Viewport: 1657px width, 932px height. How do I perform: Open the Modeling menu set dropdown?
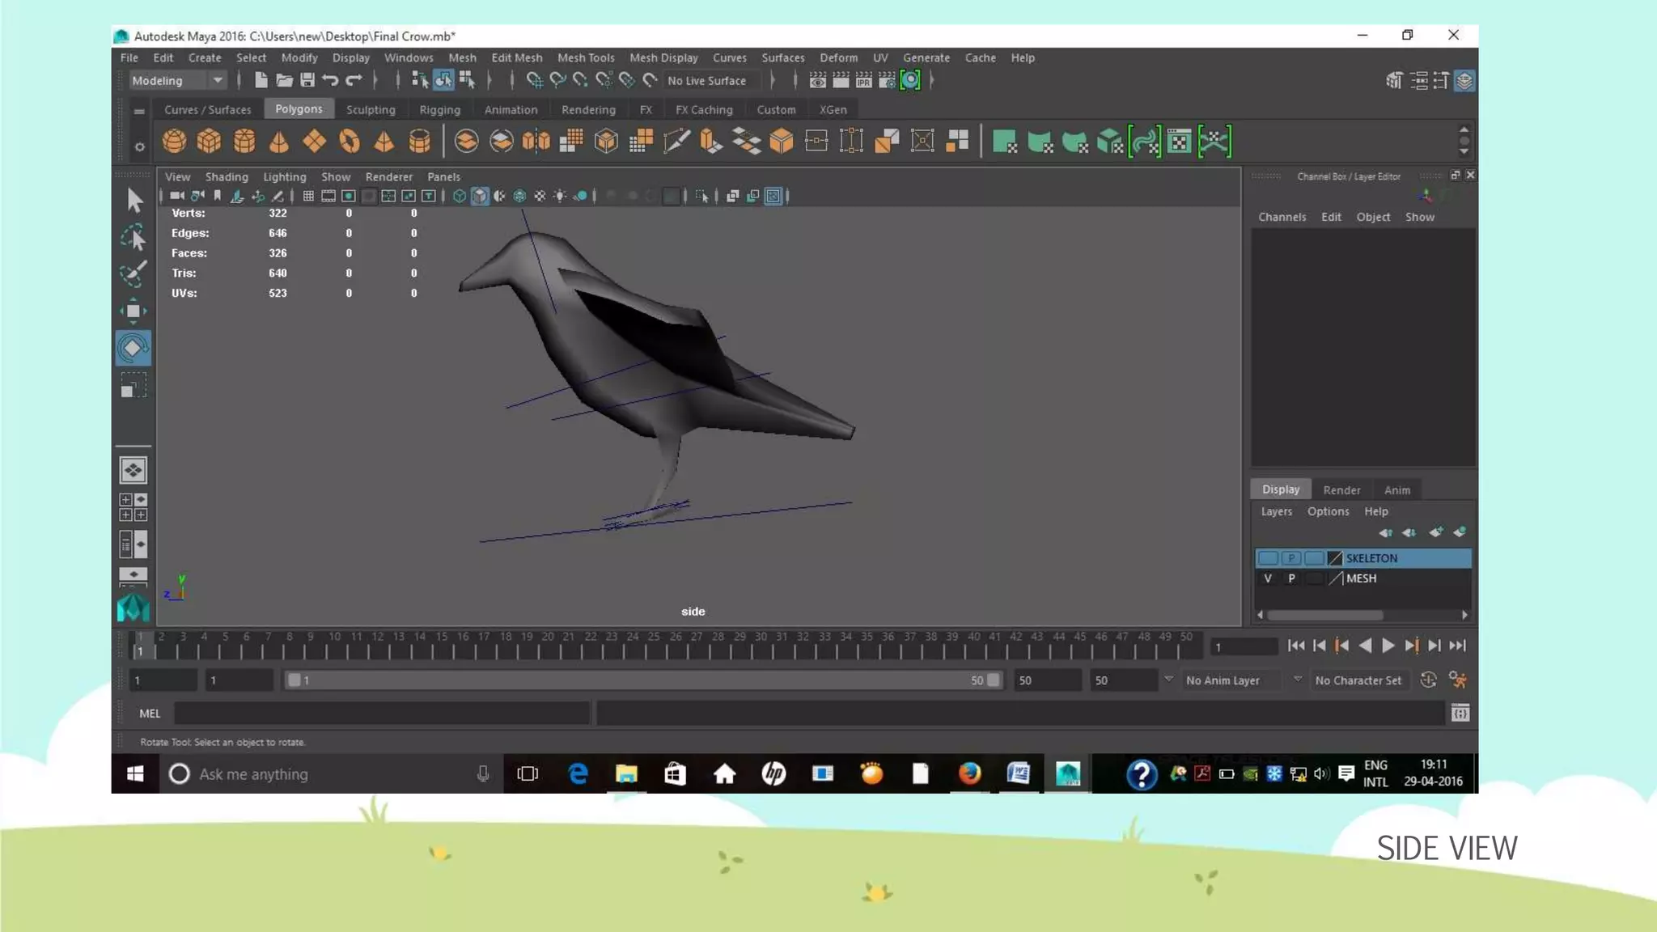click(217, 80)
